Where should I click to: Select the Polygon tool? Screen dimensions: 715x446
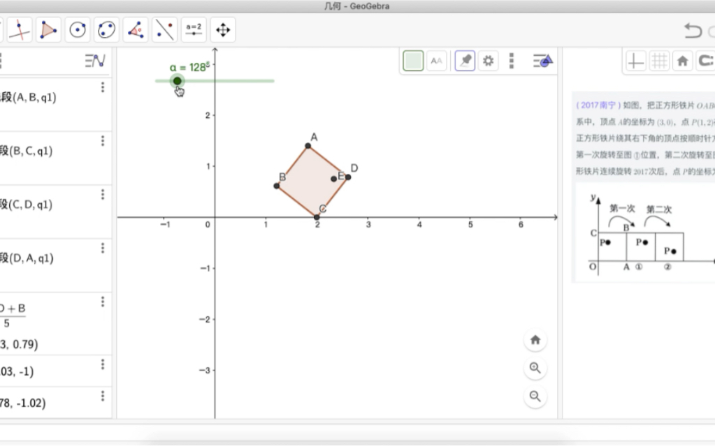[48, 30]
